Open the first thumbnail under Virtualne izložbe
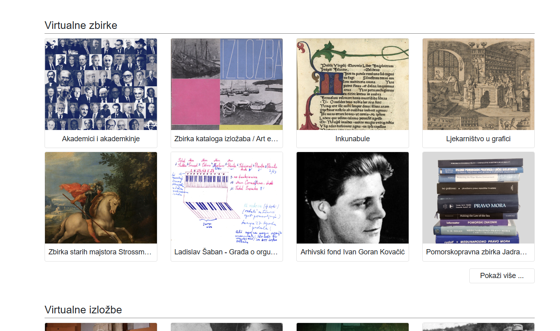This screenshot has height=331, width=560. [x=101, y=327]
